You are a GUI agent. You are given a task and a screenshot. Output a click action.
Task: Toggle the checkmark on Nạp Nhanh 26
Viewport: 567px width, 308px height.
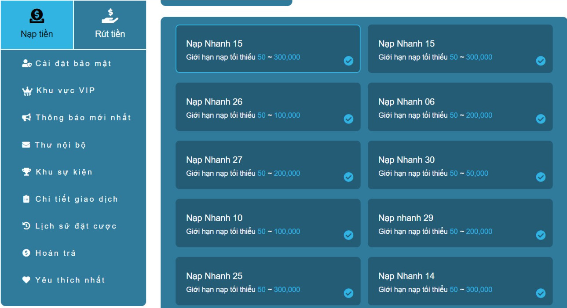point(348,119)
